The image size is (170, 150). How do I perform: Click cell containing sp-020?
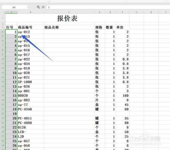pos(30,73)
